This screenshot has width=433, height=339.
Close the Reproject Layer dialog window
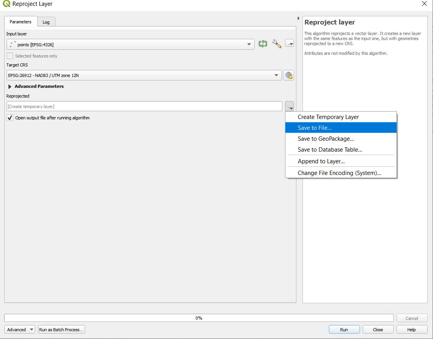(x=424, y=4)
